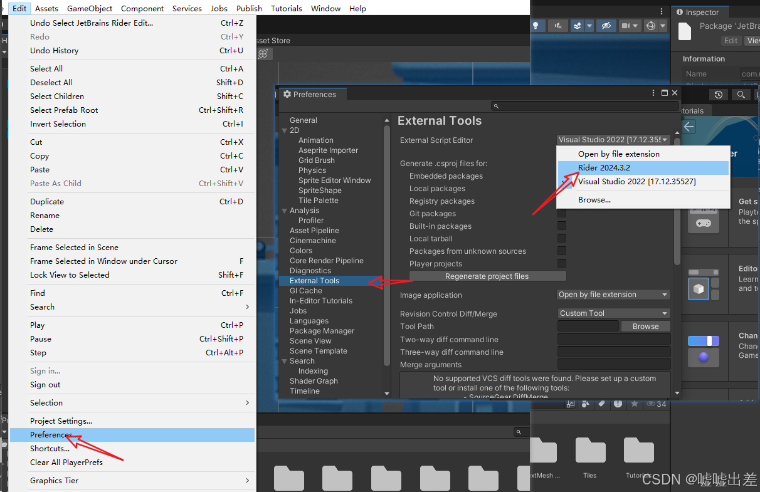Collapse the Search section in Preferences
Viewport: 760px width, 492px height.
(x=285, y=361)
